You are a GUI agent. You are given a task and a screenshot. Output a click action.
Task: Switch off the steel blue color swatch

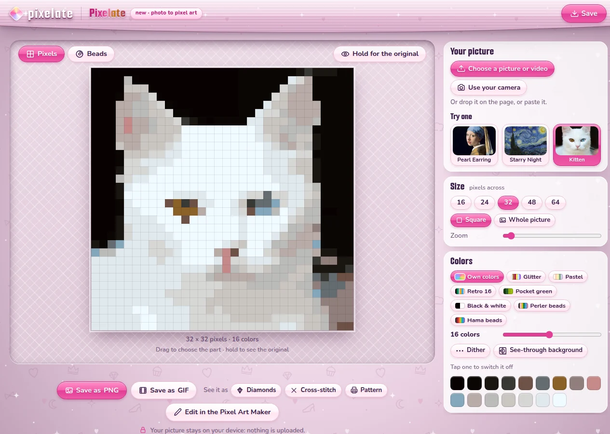[x=457, y=400]
